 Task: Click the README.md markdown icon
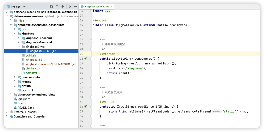tap(15, 108)
